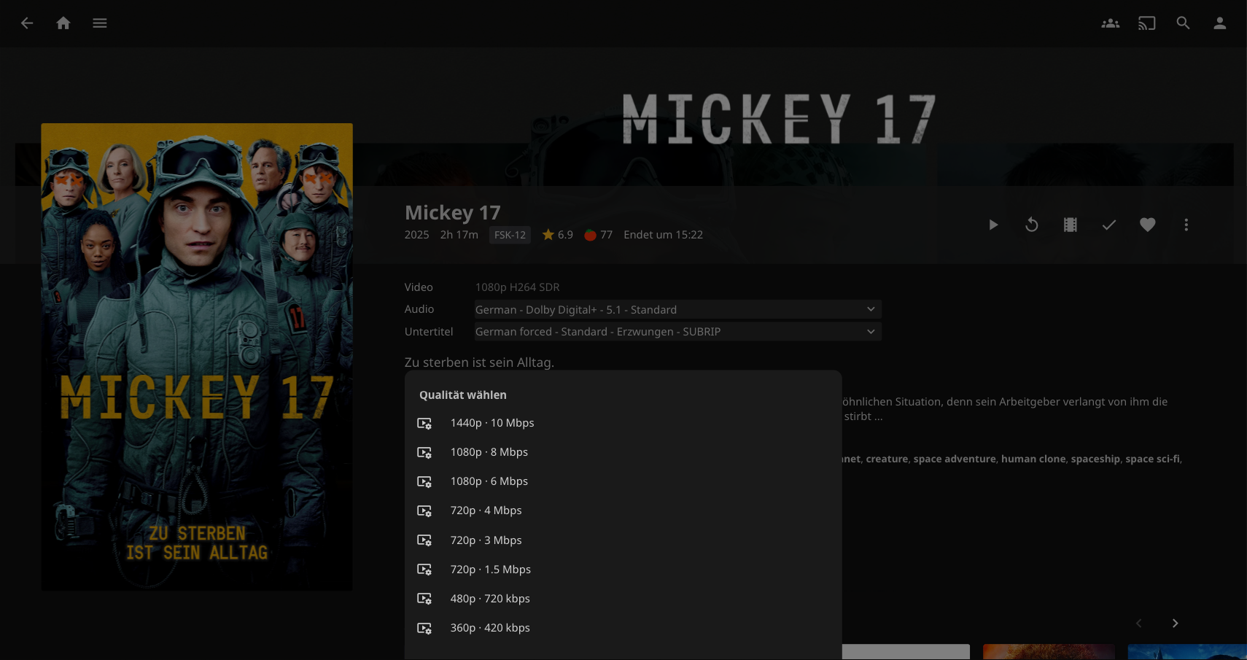Click the FSK-12 rating badge
This screenshot has height=660, width=1247.
510,235
